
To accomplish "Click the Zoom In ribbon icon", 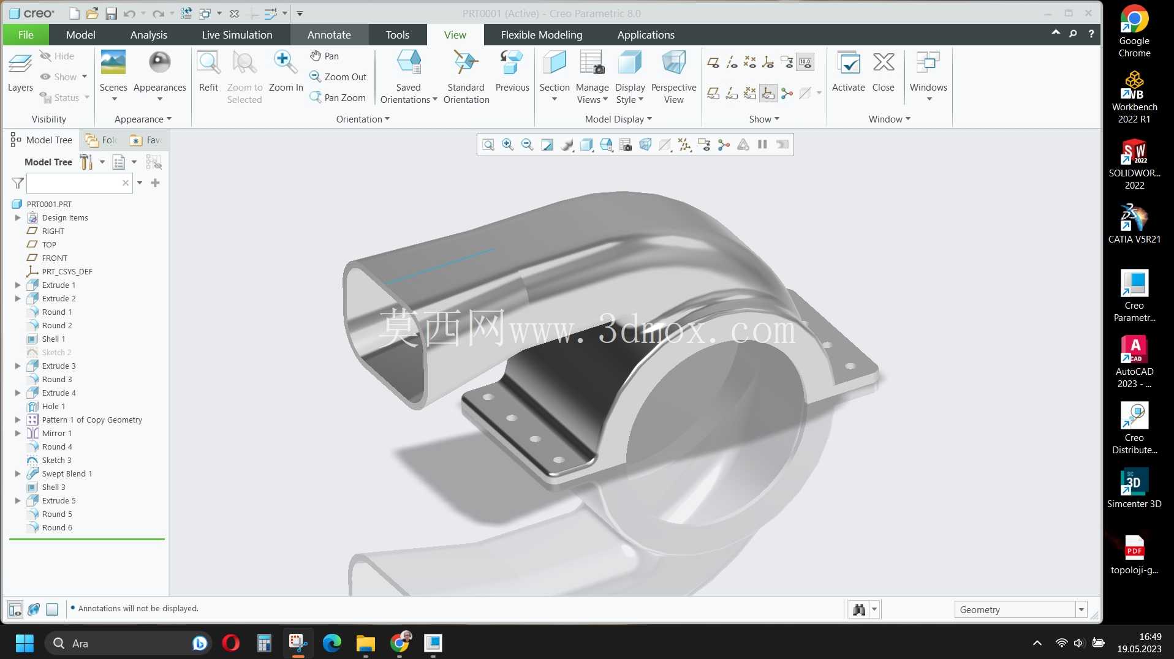I will point(286,71).
